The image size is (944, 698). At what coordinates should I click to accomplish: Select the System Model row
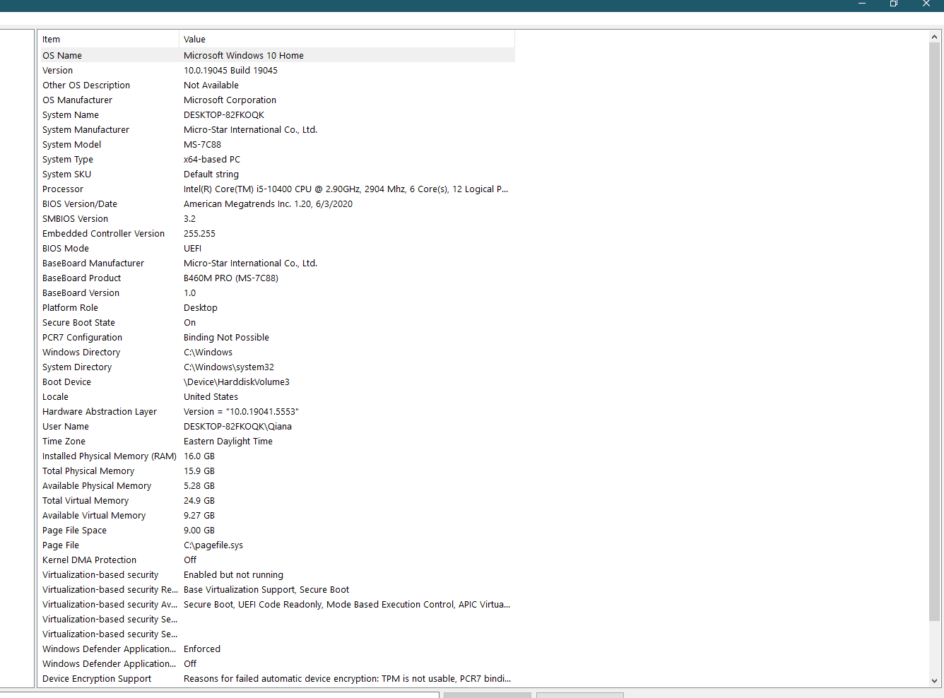coord(276,144)
